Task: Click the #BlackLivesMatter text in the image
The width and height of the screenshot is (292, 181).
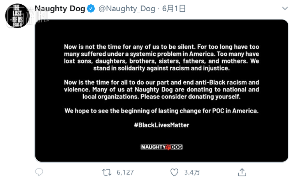Action: 161,125
